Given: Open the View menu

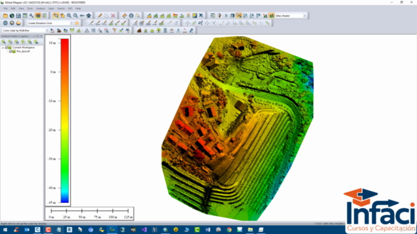Looking at the screenshot, I should click(21, 8).
